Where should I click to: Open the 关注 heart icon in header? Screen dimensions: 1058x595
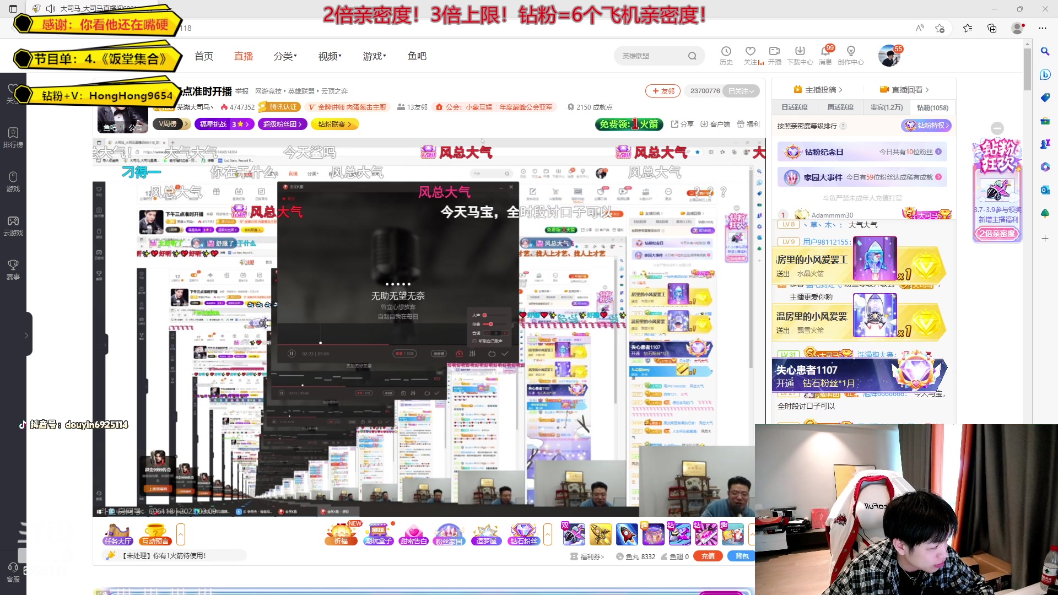[x=751, y=55]
